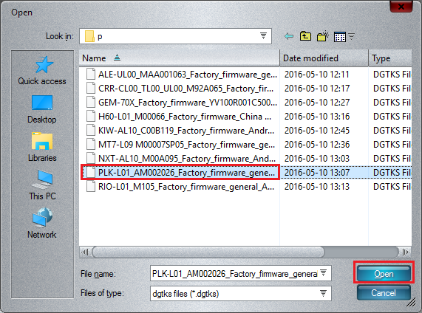
Task: Expand the Files of type dropdown
Action: [323, 293]
